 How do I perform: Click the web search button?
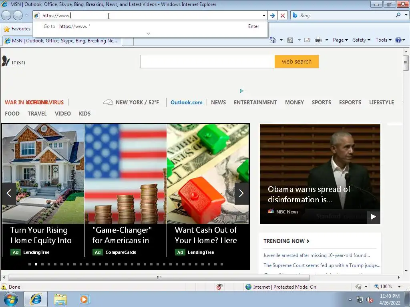[297, 62]
